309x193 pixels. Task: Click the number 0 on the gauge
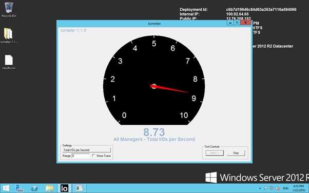point(124,115)
